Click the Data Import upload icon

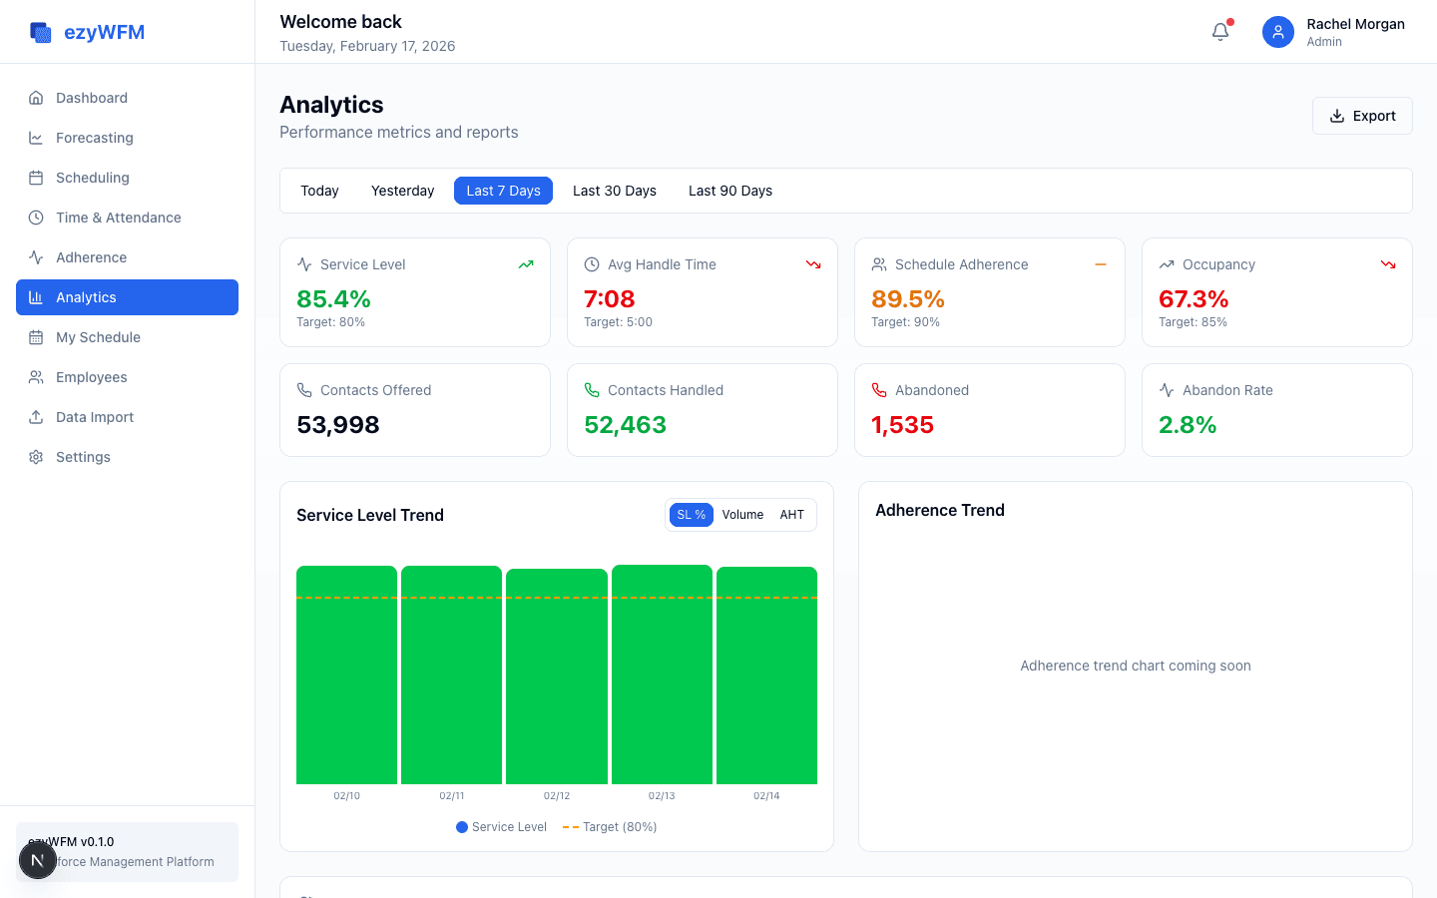(36, 417)
